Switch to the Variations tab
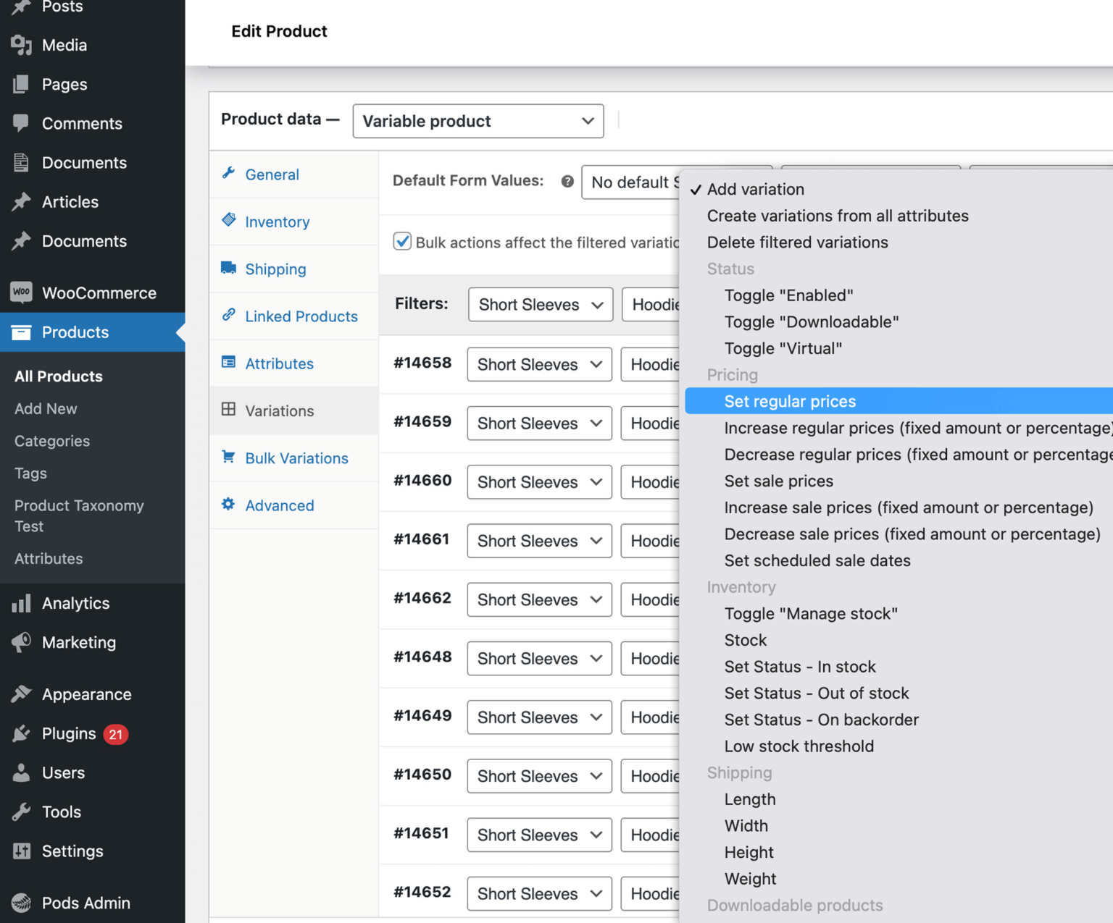The image size is (1113, 923). pyautogui.click(x=279, y=410)
